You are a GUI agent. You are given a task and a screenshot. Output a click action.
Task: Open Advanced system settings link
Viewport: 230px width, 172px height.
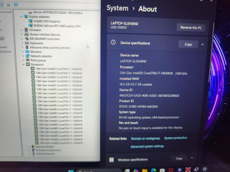click(147, 146)
